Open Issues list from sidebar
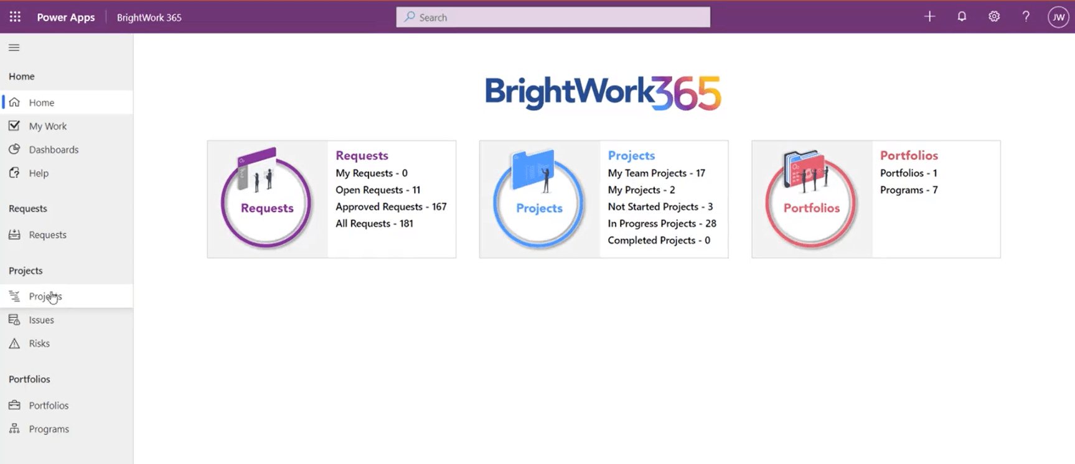This screenshot has width=1075, height=464. (x=67, y=320)
